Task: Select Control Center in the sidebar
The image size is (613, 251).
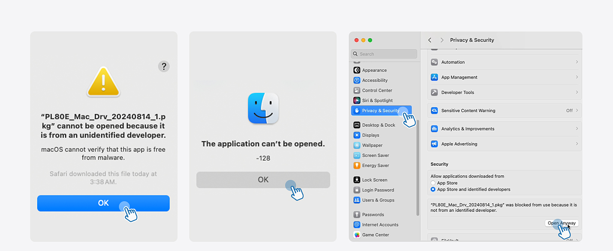Action: [x=381, y=90]
